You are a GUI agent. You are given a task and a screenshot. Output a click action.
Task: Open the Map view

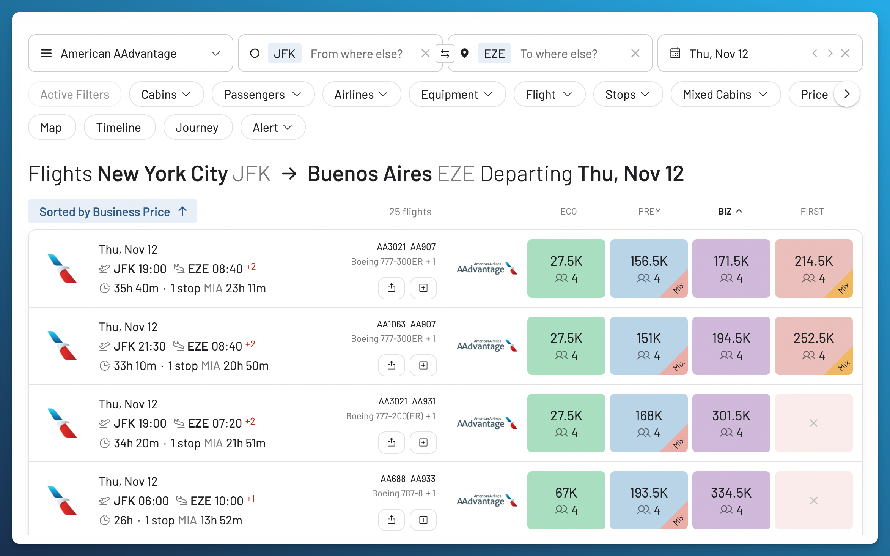[x=52, y=127]
